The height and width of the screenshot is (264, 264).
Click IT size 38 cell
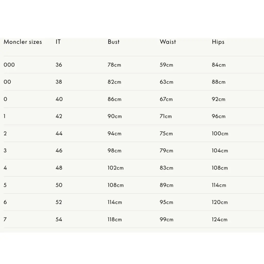59,82
